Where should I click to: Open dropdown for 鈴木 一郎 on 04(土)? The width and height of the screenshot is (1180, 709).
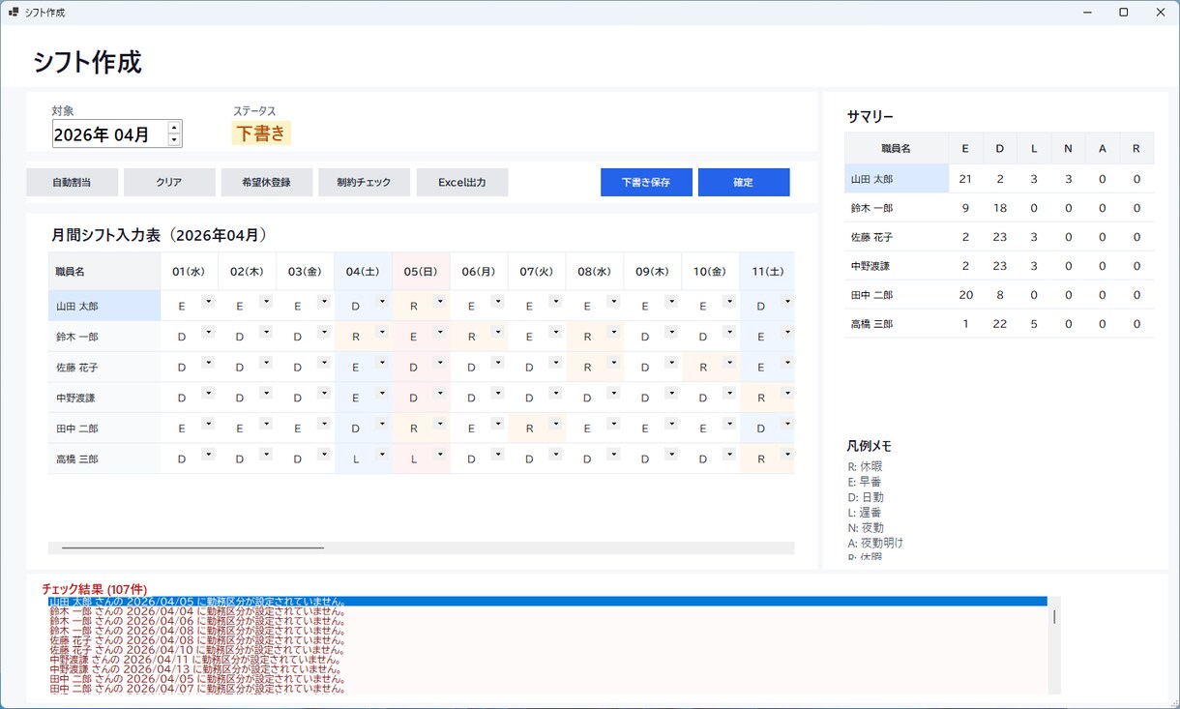pos(381,332)
